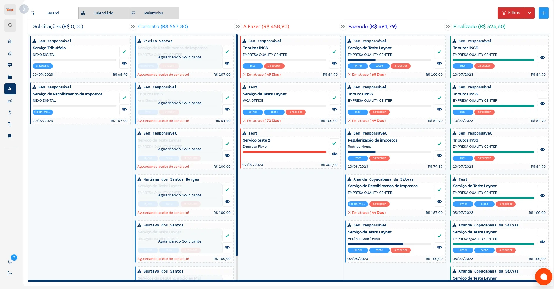Open the Regularização de impostos card title
The height and width of the screenshot is (289, 554).
coord(372,140)
